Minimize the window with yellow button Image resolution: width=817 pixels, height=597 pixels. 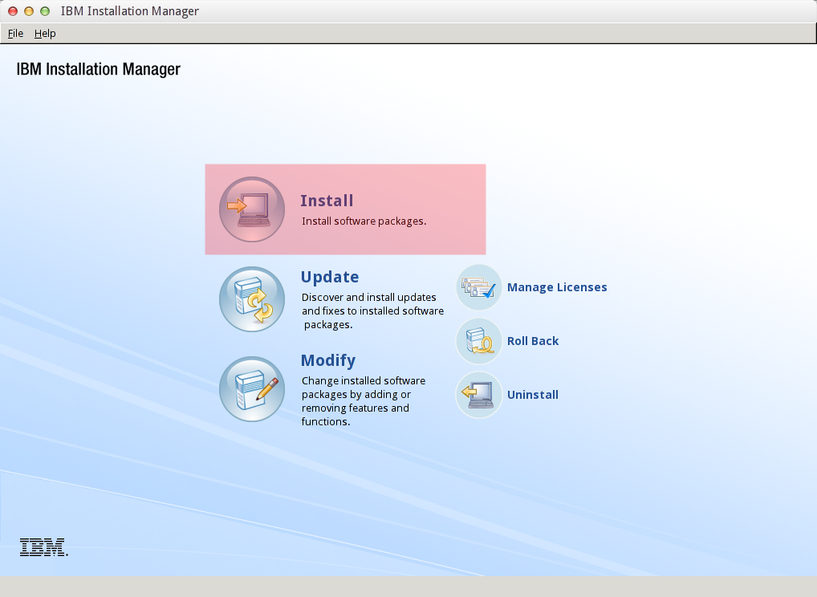pos(29,11)
